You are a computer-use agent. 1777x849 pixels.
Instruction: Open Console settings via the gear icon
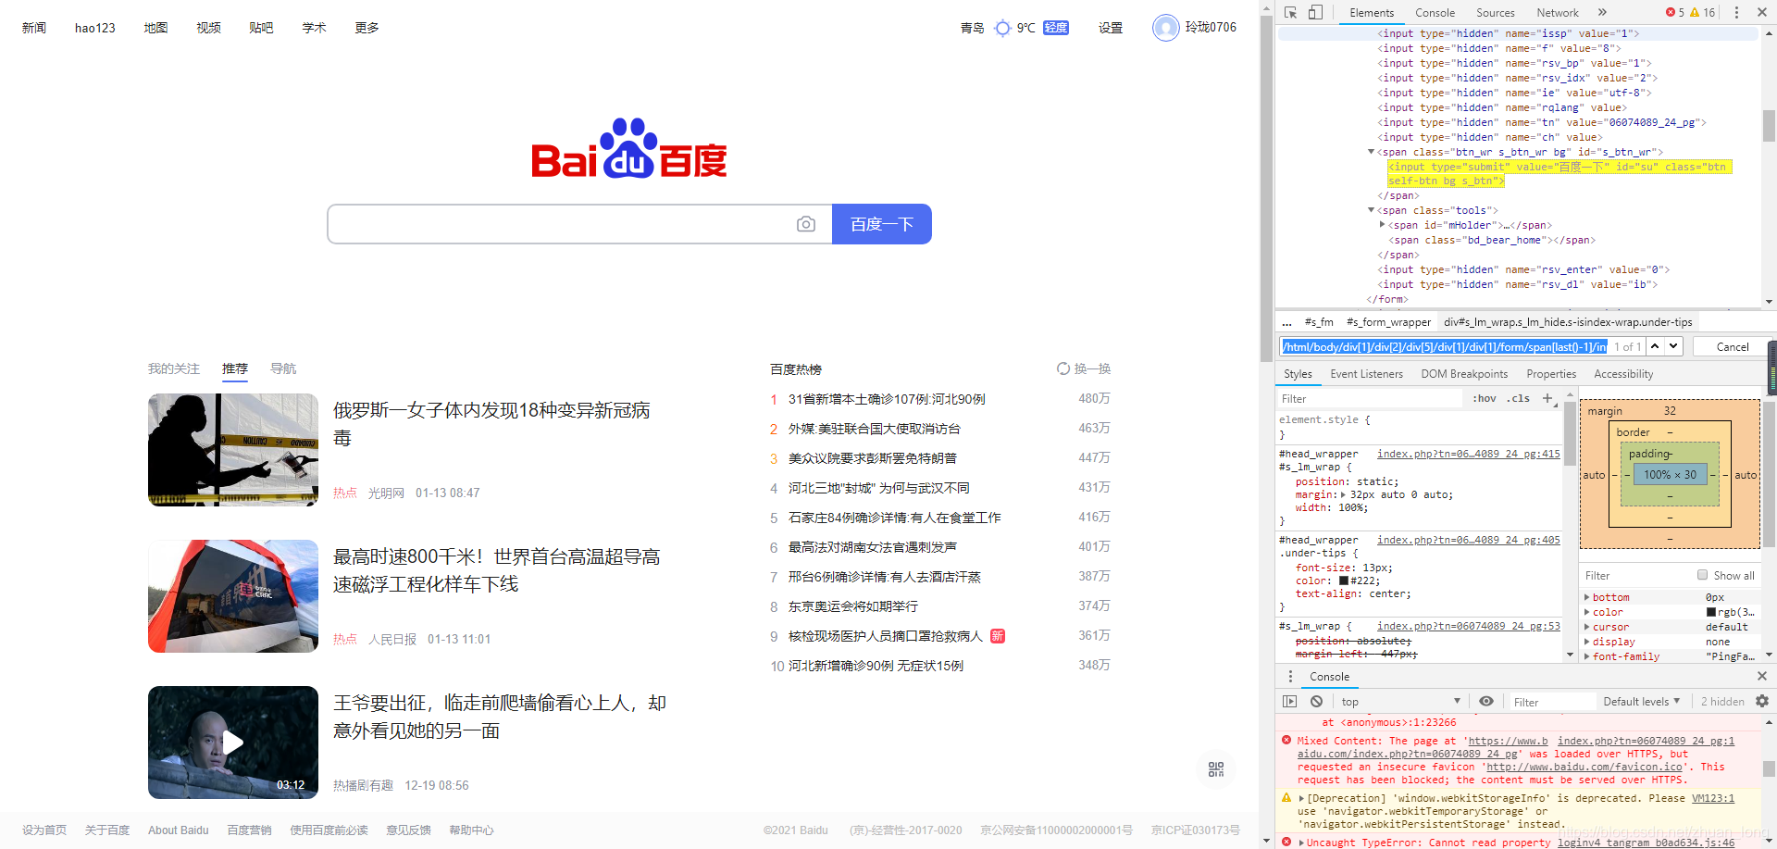1762,701
